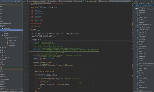This screenshot has height=92, width=154.
Task: Click the Ruby file icon beside init.rb
Action: coord(3,56)
